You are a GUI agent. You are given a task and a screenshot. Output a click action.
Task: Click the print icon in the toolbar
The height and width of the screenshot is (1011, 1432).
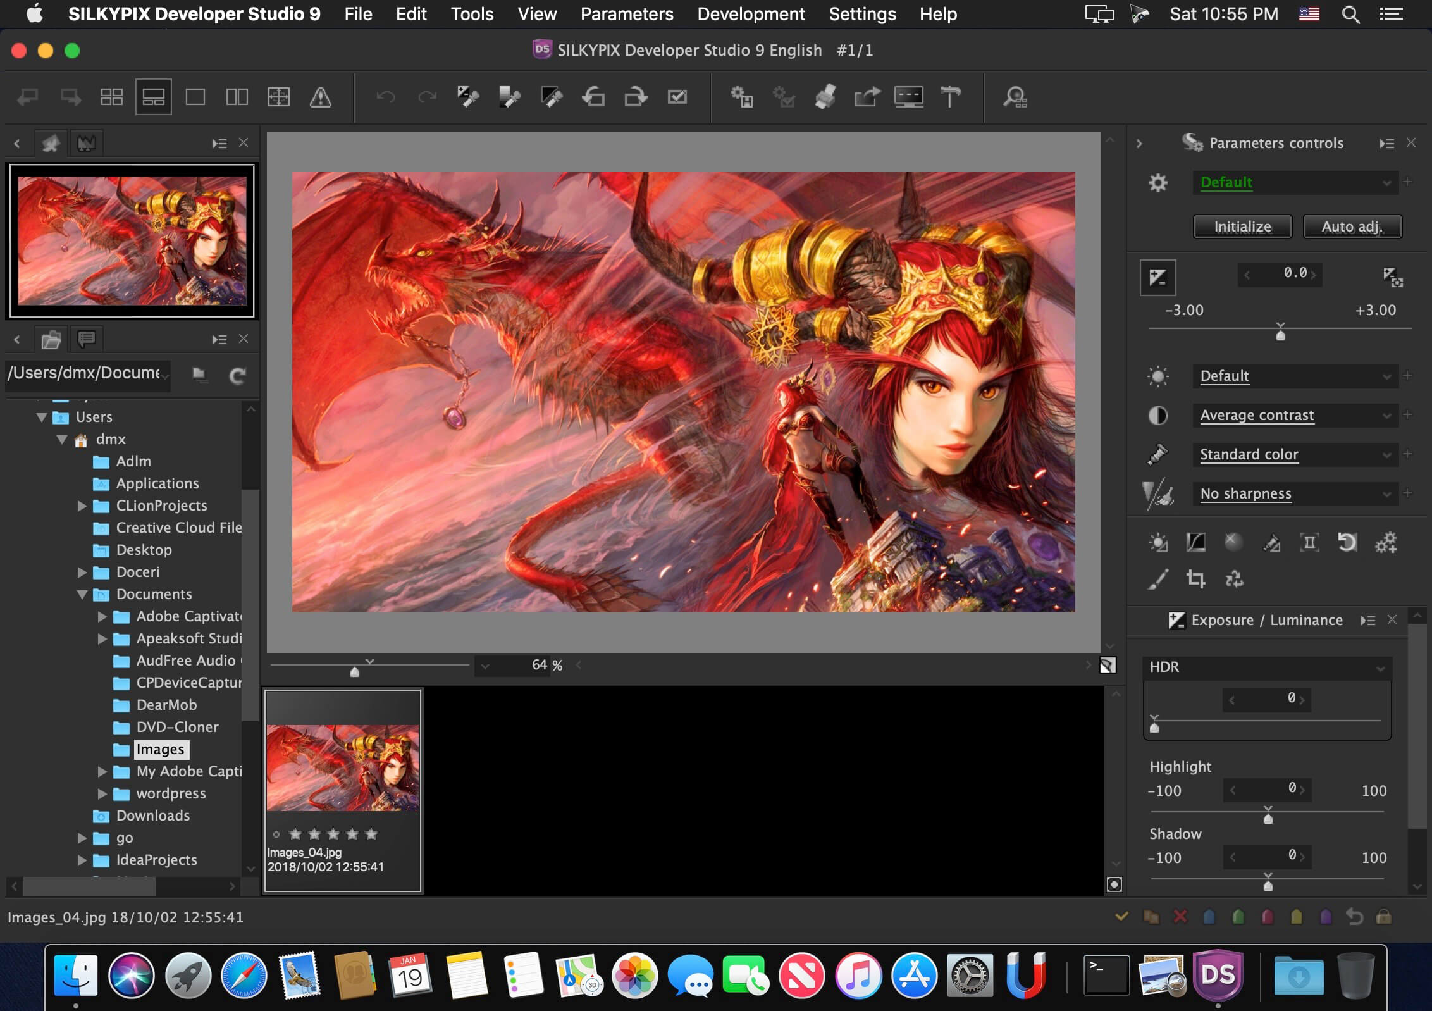825,97
